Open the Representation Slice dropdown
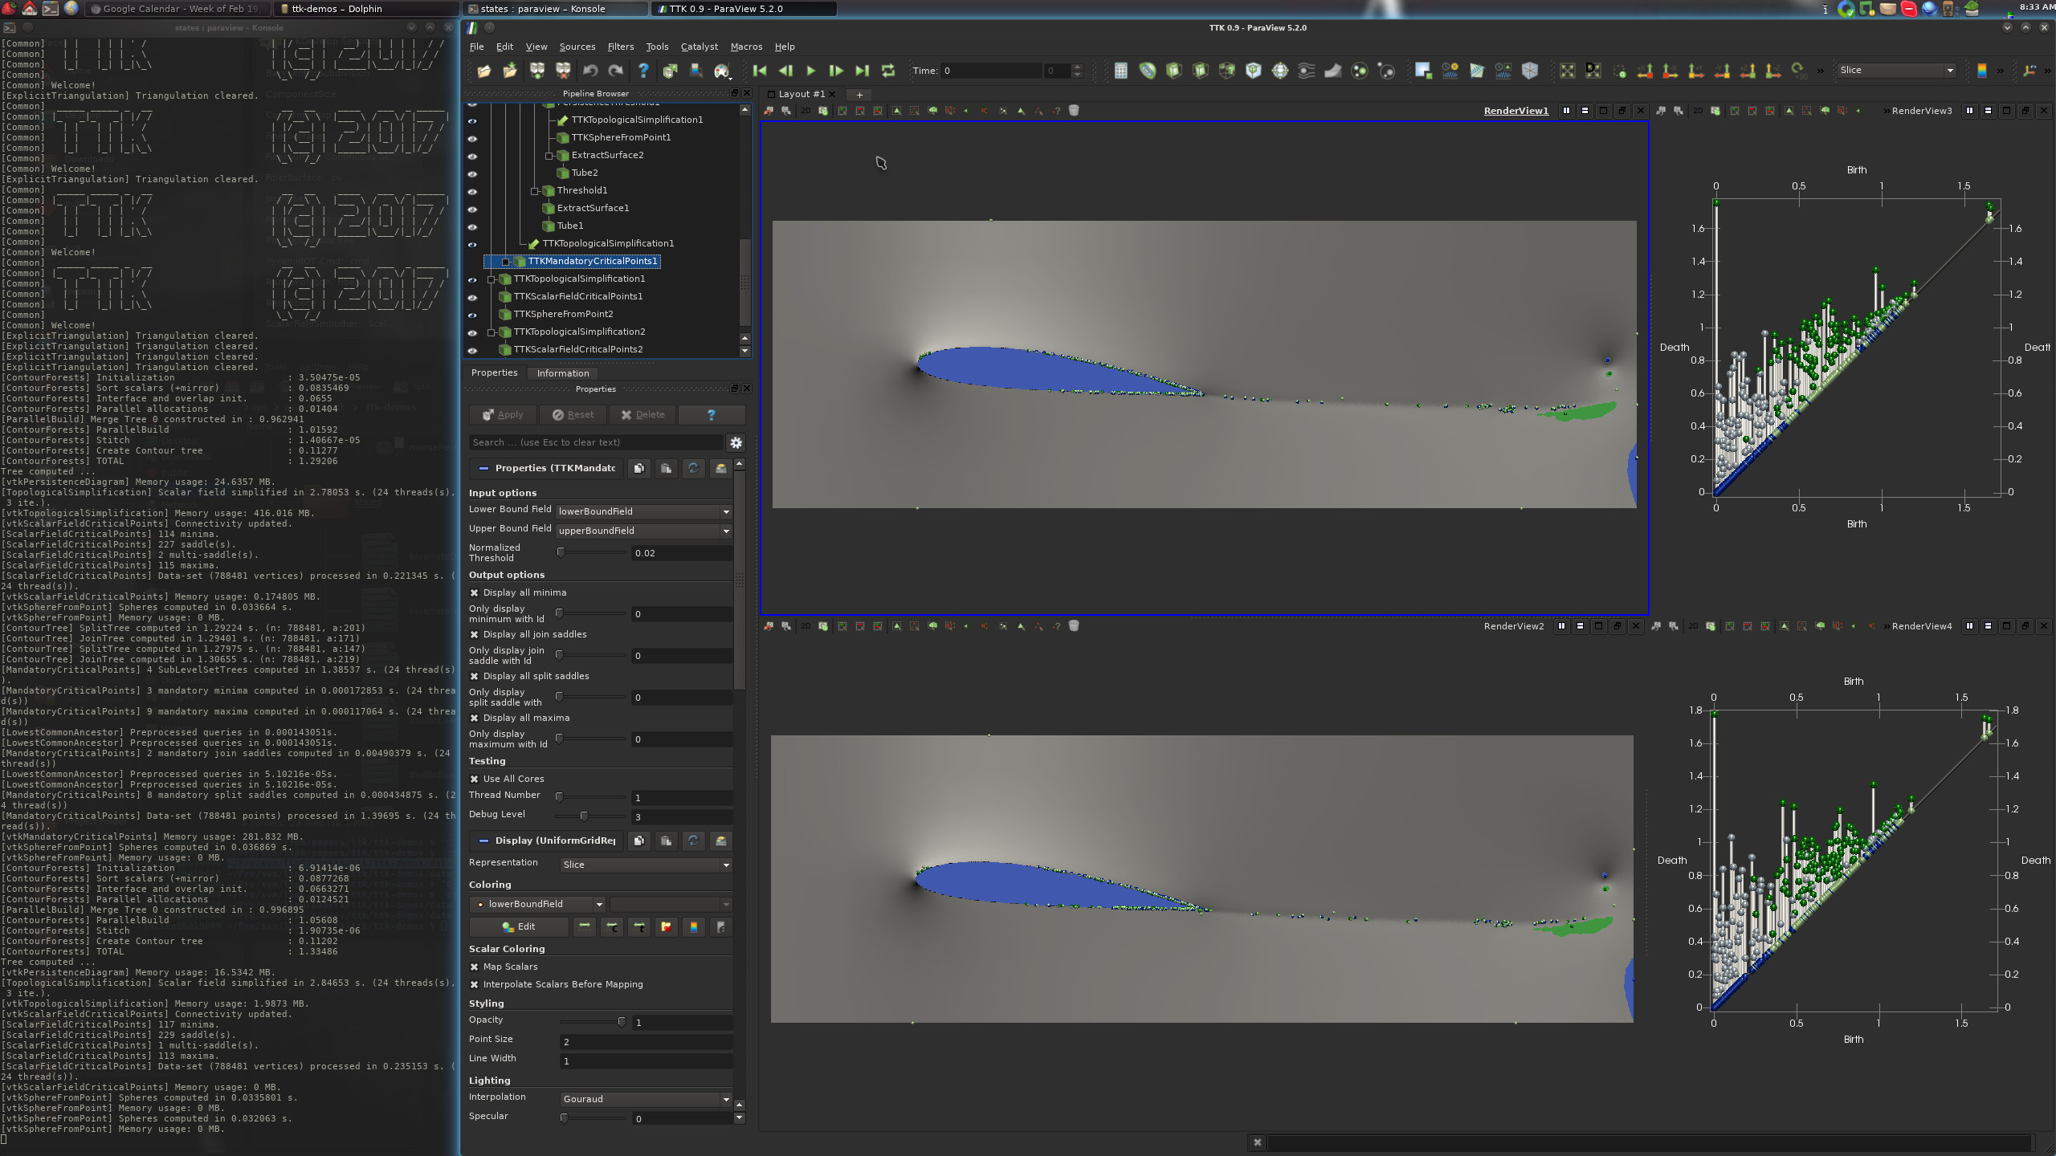The height and width of the screenshot is (1156, 2056). point(646,865)
